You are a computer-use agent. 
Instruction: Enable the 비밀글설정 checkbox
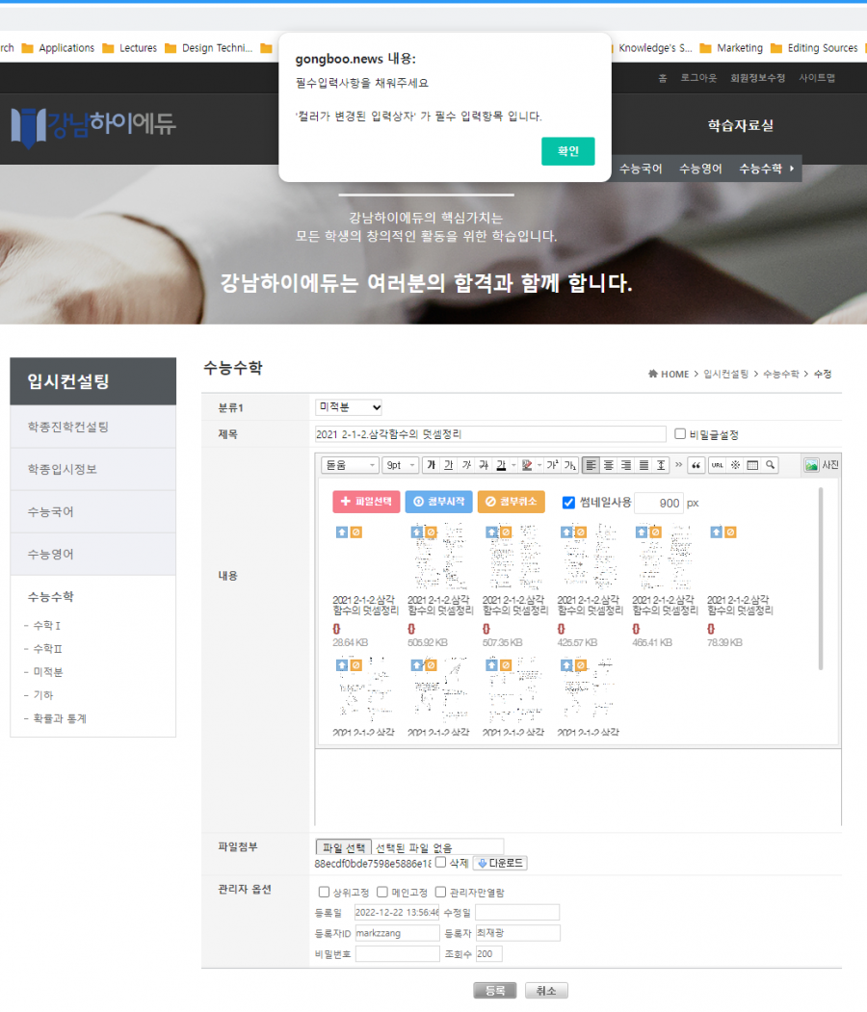click(x=680, y=434)
